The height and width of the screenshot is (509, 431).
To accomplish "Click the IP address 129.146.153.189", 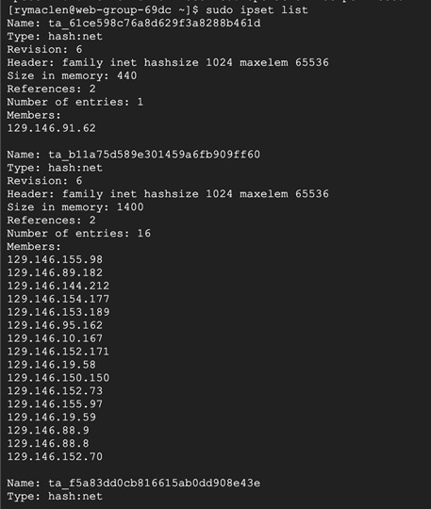I will click(x=58, y=312).
